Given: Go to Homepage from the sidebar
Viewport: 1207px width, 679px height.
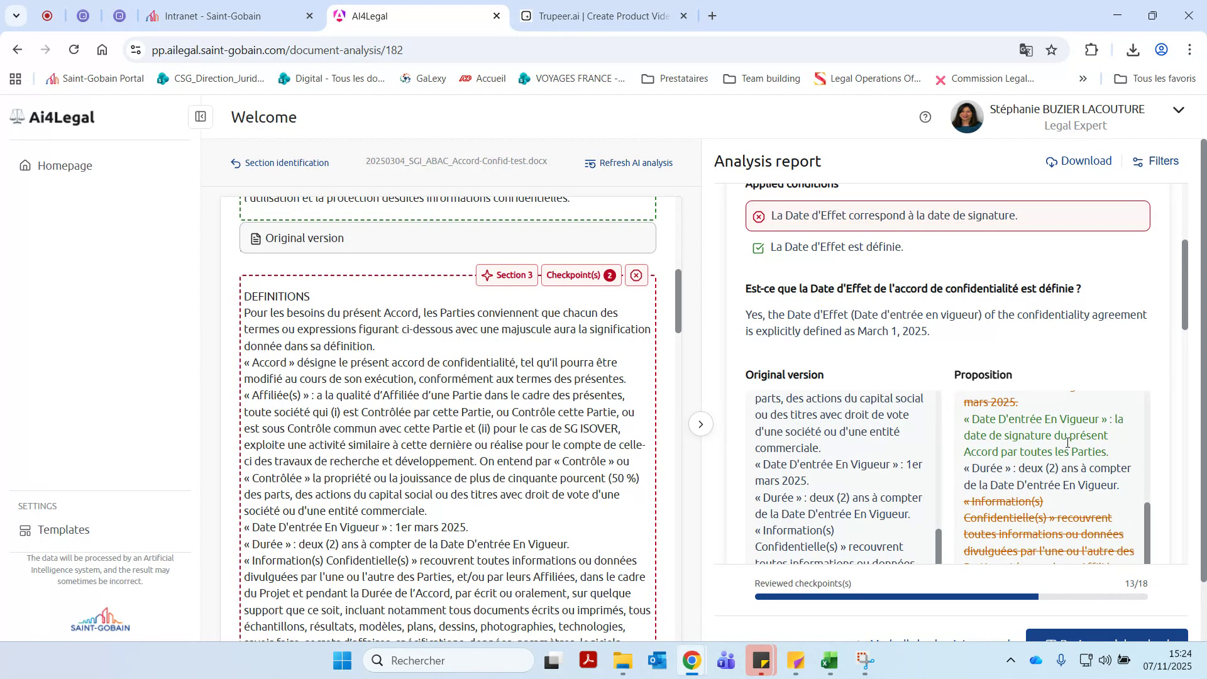Looking at the screenshot, I should coord(63,165).
